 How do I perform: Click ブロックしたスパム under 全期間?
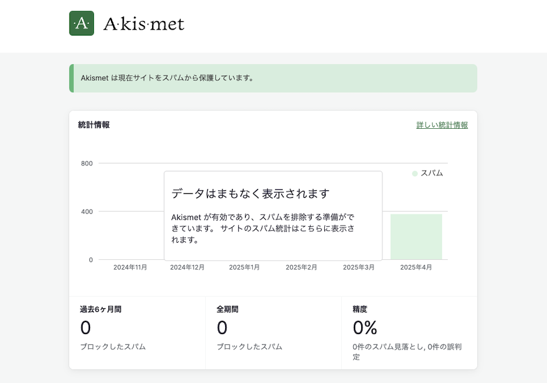pyautogui.click(x=250, y=347)
